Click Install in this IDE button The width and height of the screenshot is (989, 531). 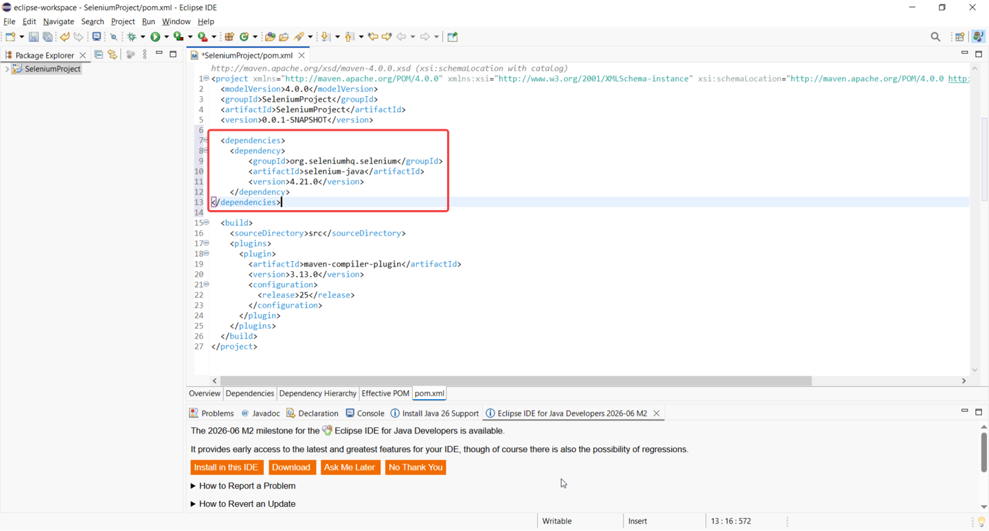(226, 467)
